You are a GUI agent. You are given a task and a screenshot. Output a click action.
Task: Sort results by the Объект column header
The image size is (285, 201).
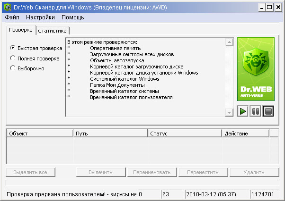[x=39, y=134]
